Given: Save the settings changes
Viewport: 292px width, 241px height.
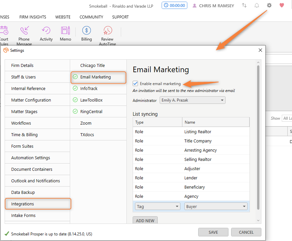Looking at the screenshot, I should click(x=213, y=232).
